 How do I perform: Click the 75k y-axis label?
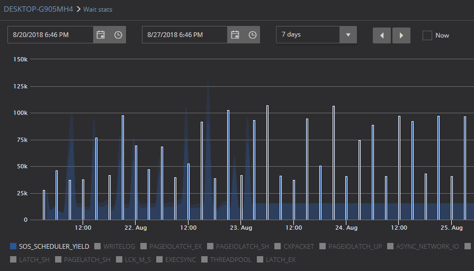pos(22,140)
